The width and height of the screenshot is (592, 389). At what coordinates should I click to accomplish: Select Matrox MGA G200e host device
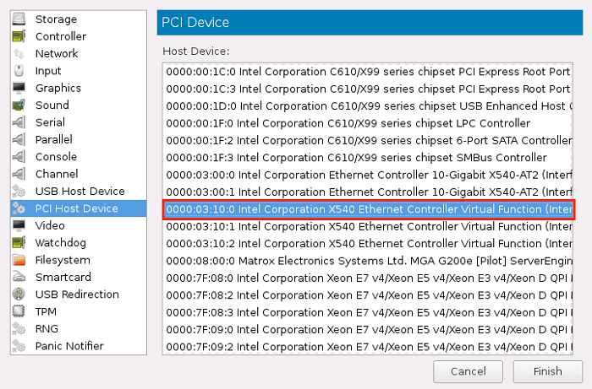(x=368, y=261)
